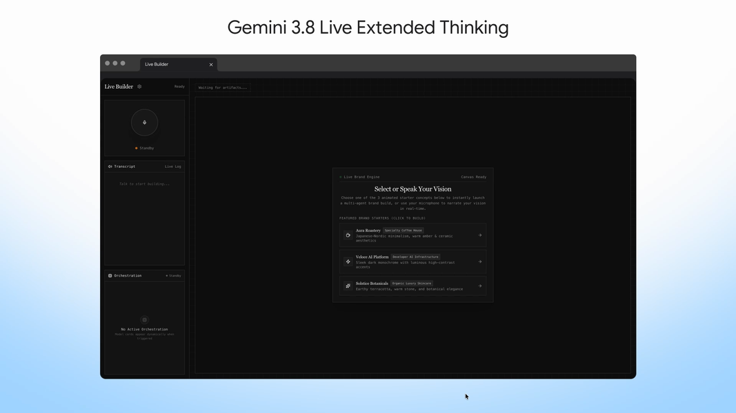Click the Gemini 3.8 Live Extended Thinking title

pos(368,28)
